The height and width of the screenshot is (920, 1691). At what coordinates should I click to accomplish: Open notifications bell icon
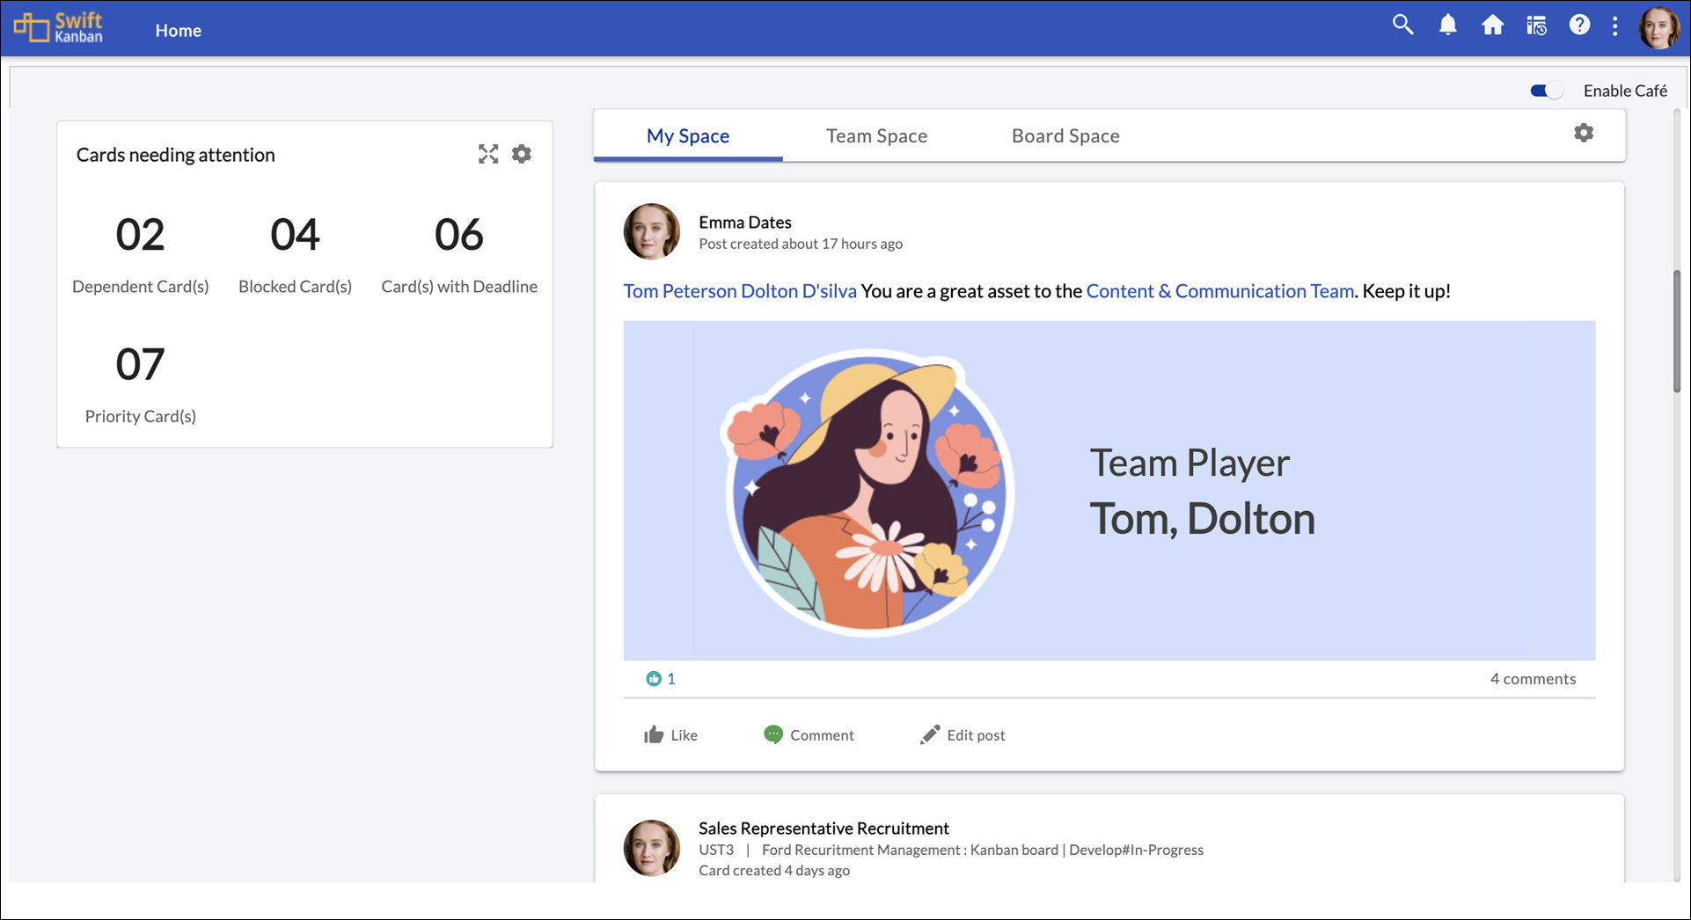point(1447,26)
